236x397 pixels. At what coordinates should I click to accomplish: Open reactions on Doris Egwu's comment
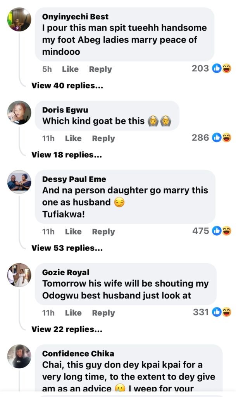[x=212, y=138]
